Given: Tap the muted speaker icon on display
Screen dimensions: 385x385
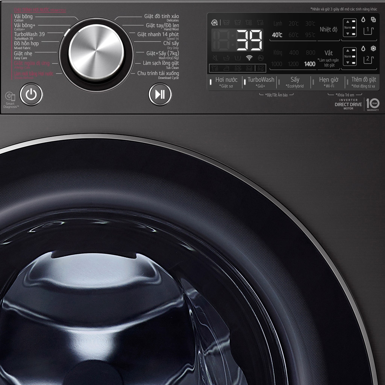Looking at the screenshot, I should tap(215, 58).
